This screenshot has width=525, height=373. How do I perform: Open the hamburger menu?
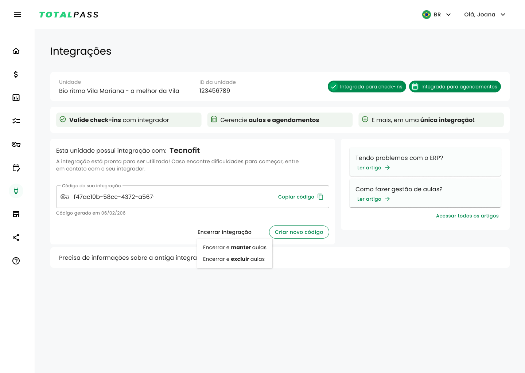(17, 15)
